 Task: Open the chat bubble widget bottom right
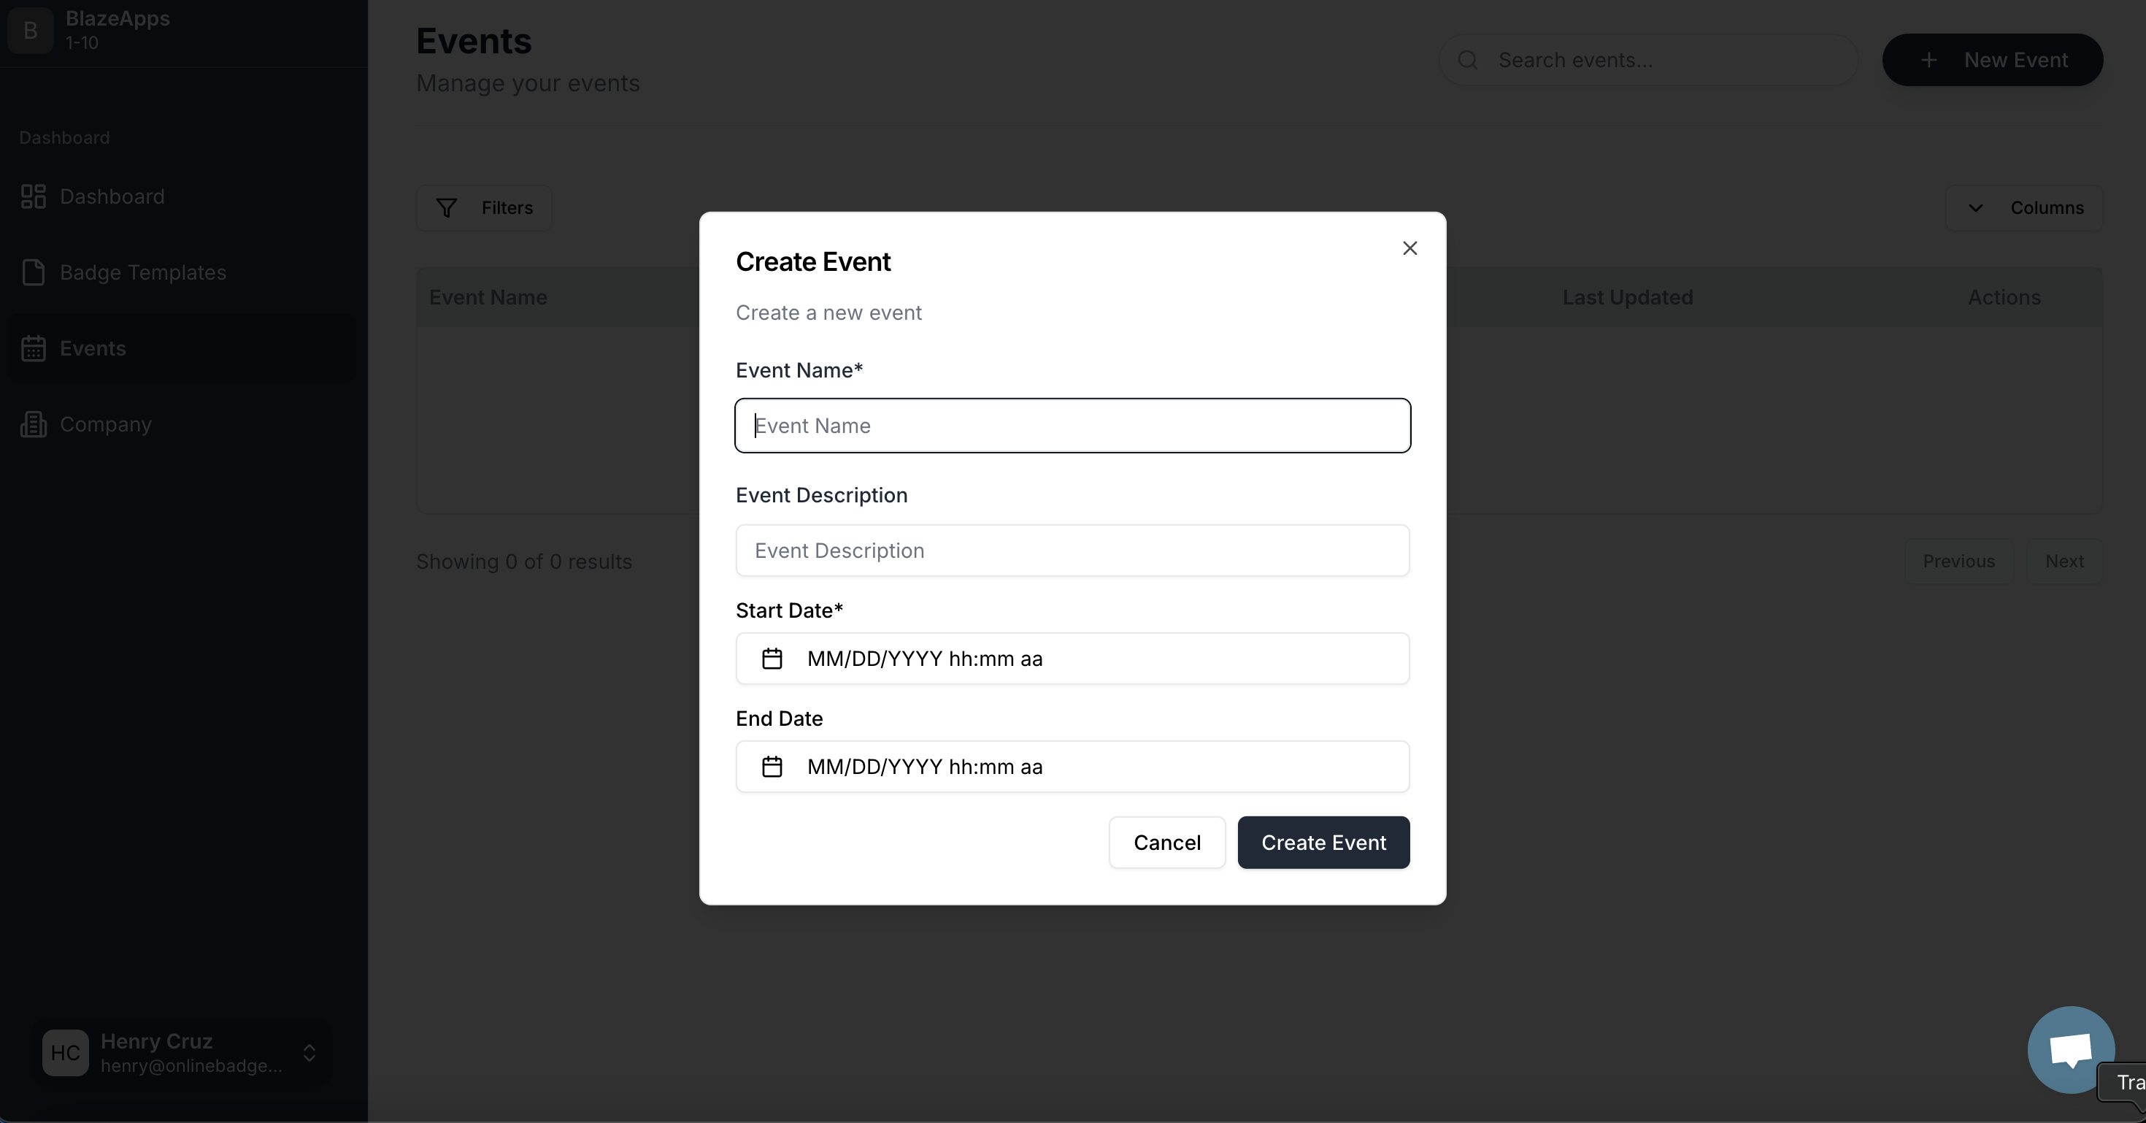pyautogui.click(x=2071, y=1049)
